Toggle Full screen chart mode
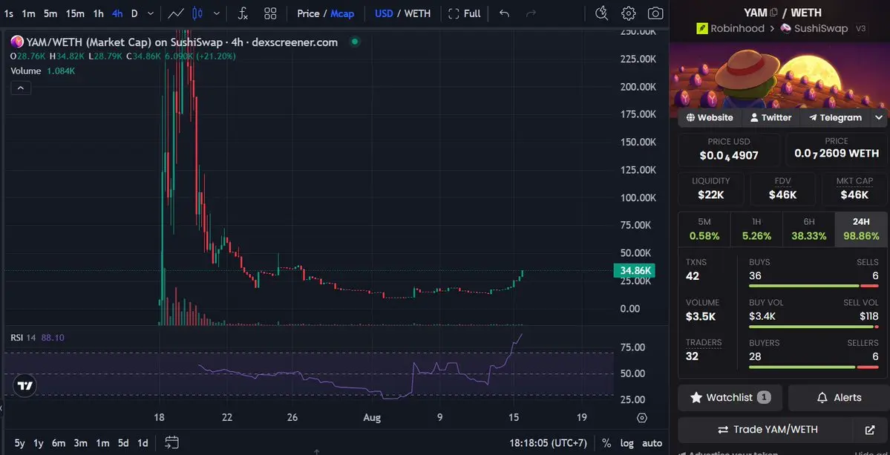Screen dimensions: 890x455 [464, 13]
